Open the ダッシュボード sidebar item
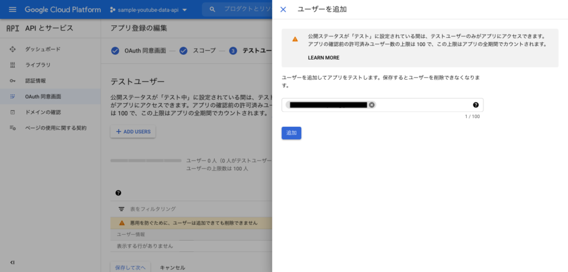Viewport: 568px width, 272px height. pos(50,49)
